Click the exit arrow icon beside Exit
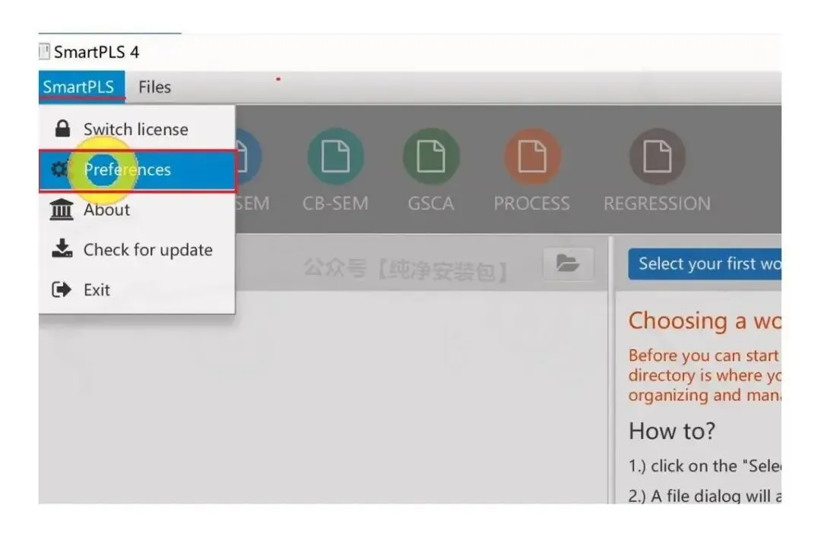 coord(62,289)
